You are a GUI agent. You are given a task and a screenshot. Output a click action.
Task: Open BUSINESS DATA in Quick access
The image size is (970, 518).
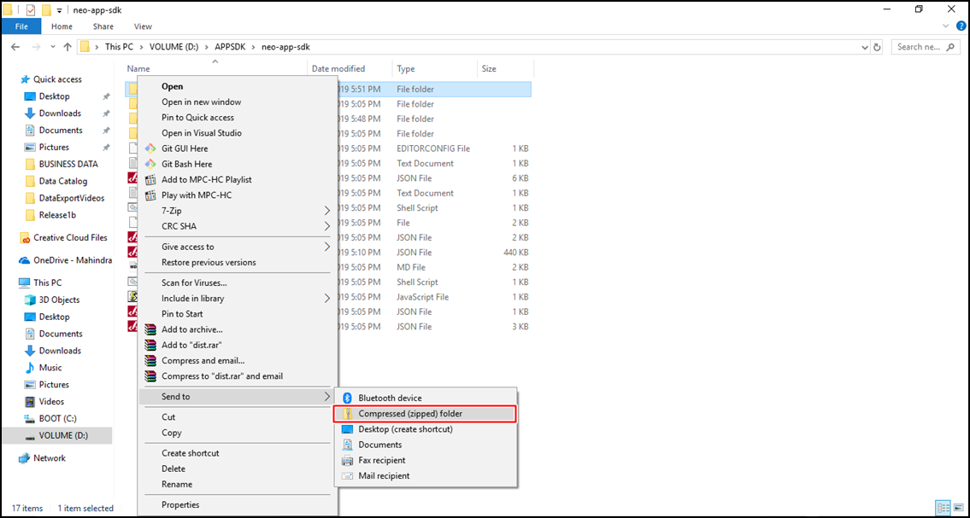click(x=68, y=164)
